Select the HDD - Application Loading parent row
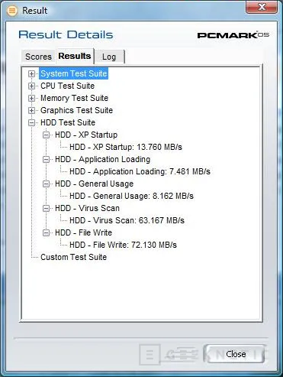Image resolution: width=283 pixels, height=377 pixels. 103,159
